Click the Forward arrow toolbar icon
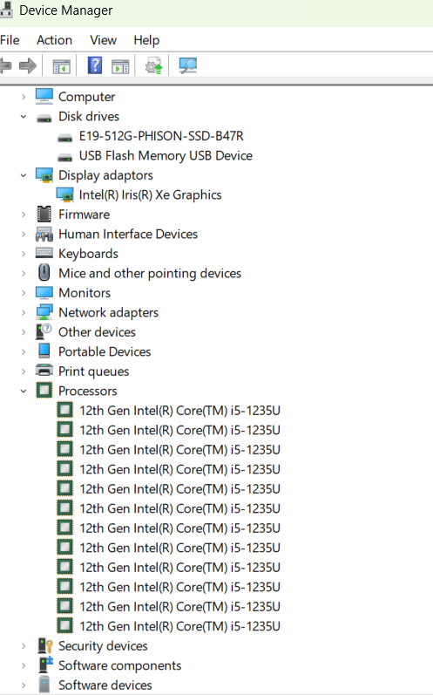Screen dimensions: 433x695 (x=28, y=66)
